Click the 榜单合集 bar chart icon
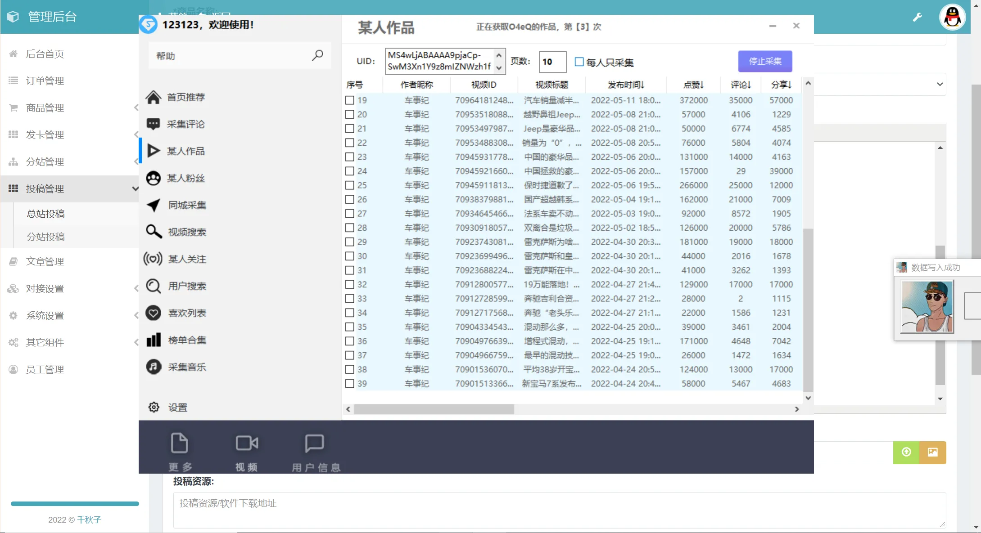Viewport: 981px width, 533px height. click(153, 340)
